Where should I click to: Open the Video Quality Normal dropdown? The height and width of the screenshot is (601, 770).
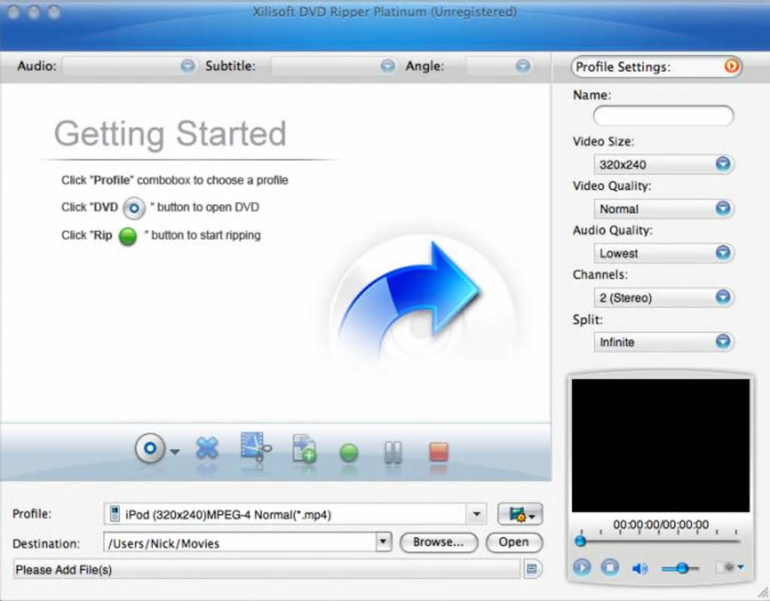point(664,209)
